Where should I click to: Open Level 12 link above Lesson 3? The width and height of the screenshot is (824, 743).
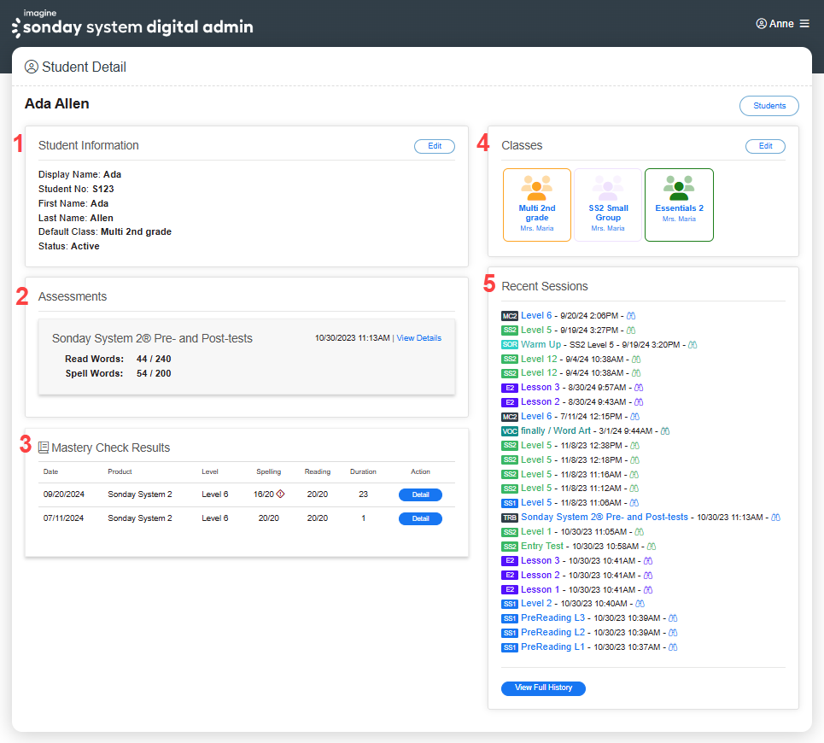tap(539, 372)
